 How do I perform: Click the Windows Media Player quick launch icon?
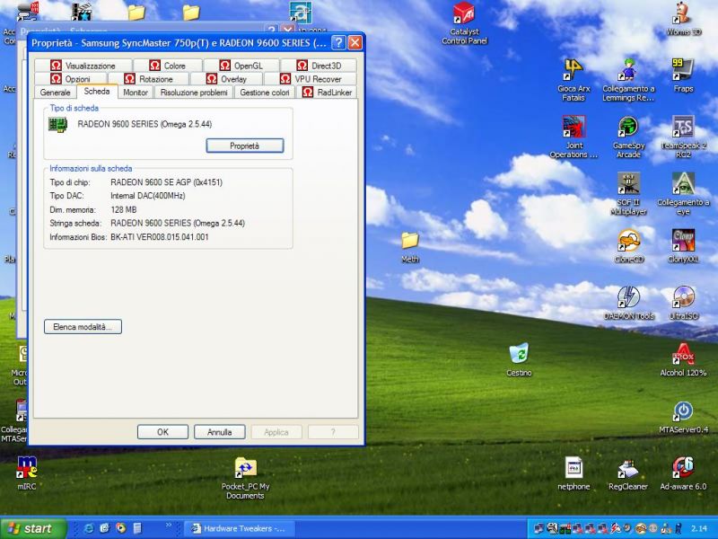121,528
